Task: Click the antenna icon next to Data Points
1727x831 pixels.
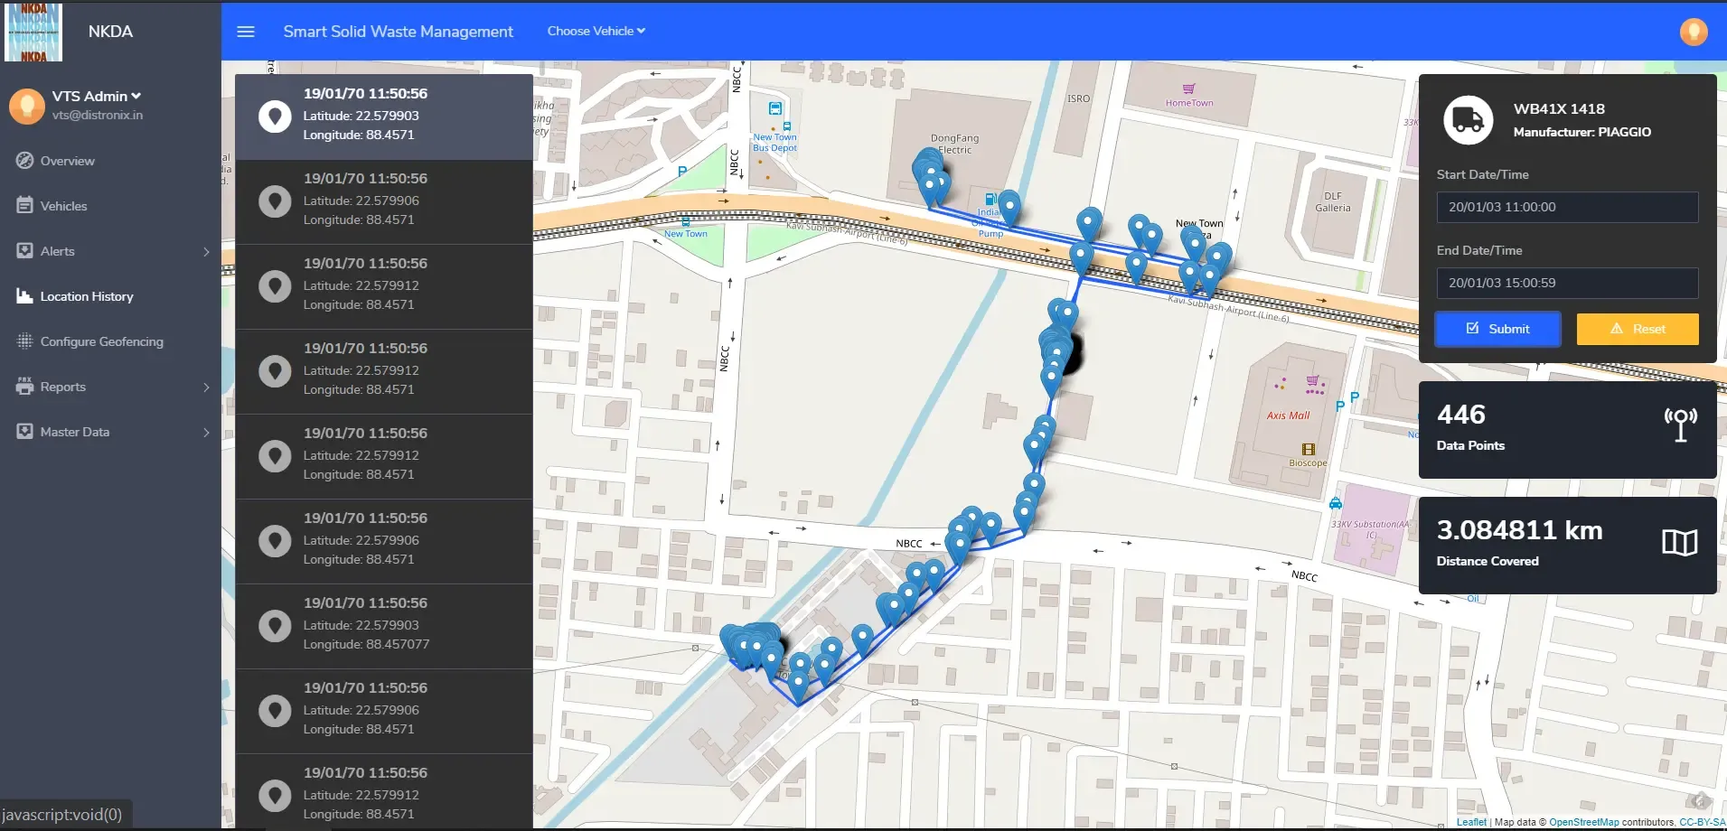Action: [1679, 424]
